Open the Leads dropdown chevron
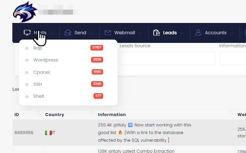Viewport: 246px width, 153px height. 182,33
